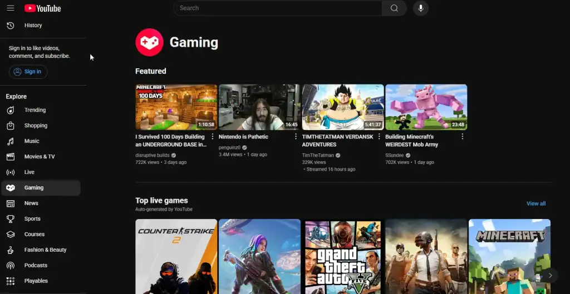The width and height of the screenshot is (570, 294).
Task: Open TimTheTatman channel link
Action: [318, 156]
